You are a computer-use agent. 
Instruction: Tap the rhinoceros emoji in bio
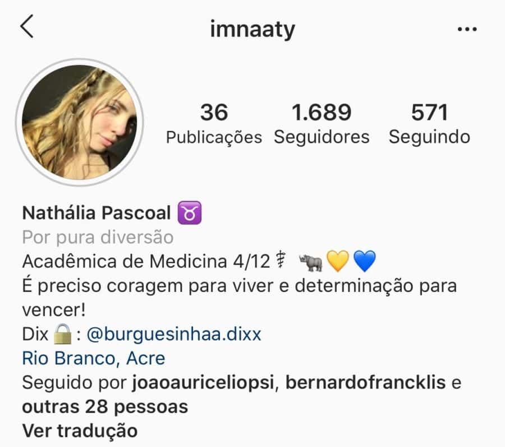(311, 262)
